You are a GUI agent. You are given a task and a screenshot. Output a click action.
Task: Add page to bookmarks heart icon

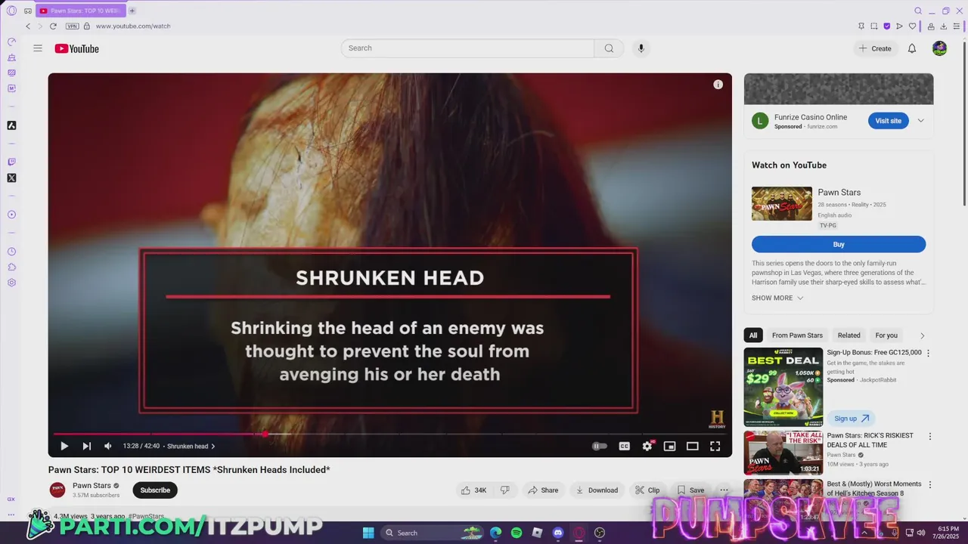[x=912, y=26]
